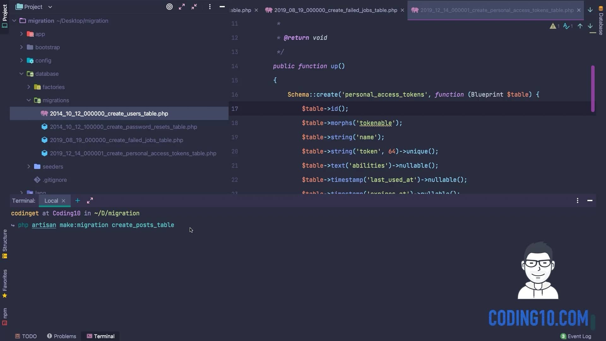
Task: Expand the seeders folder
Action: tap(29, 166)
